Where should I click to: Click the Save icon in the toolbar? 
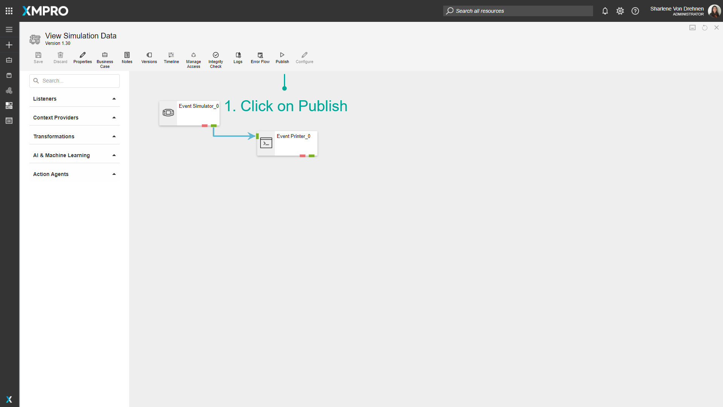click(38, 57)
